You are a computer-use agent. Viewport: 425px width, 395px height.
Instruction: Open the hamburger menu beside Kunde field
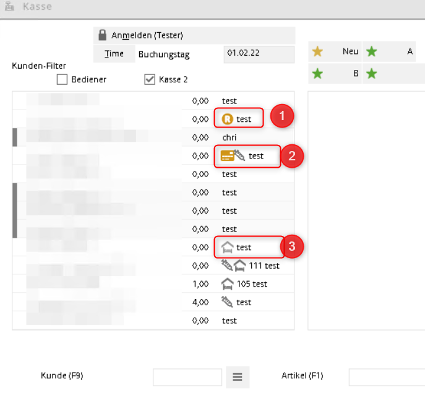[x=238, y=377]
